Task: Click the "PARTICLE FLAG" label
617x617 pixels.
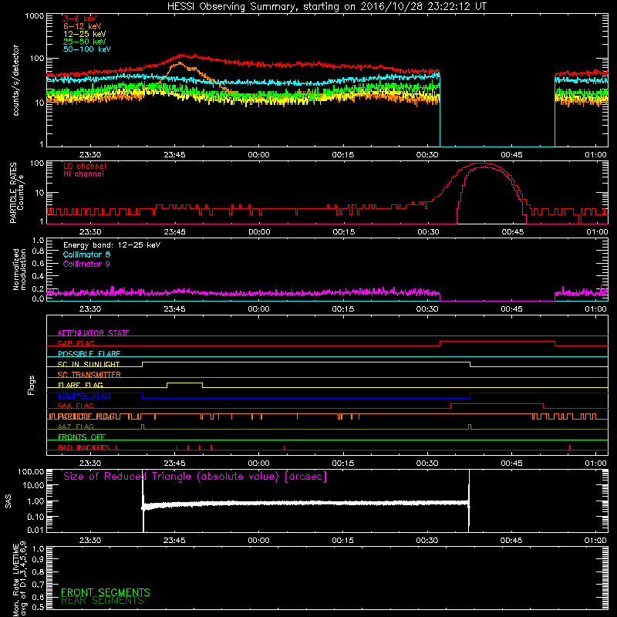Action: [x=87, y=416]
